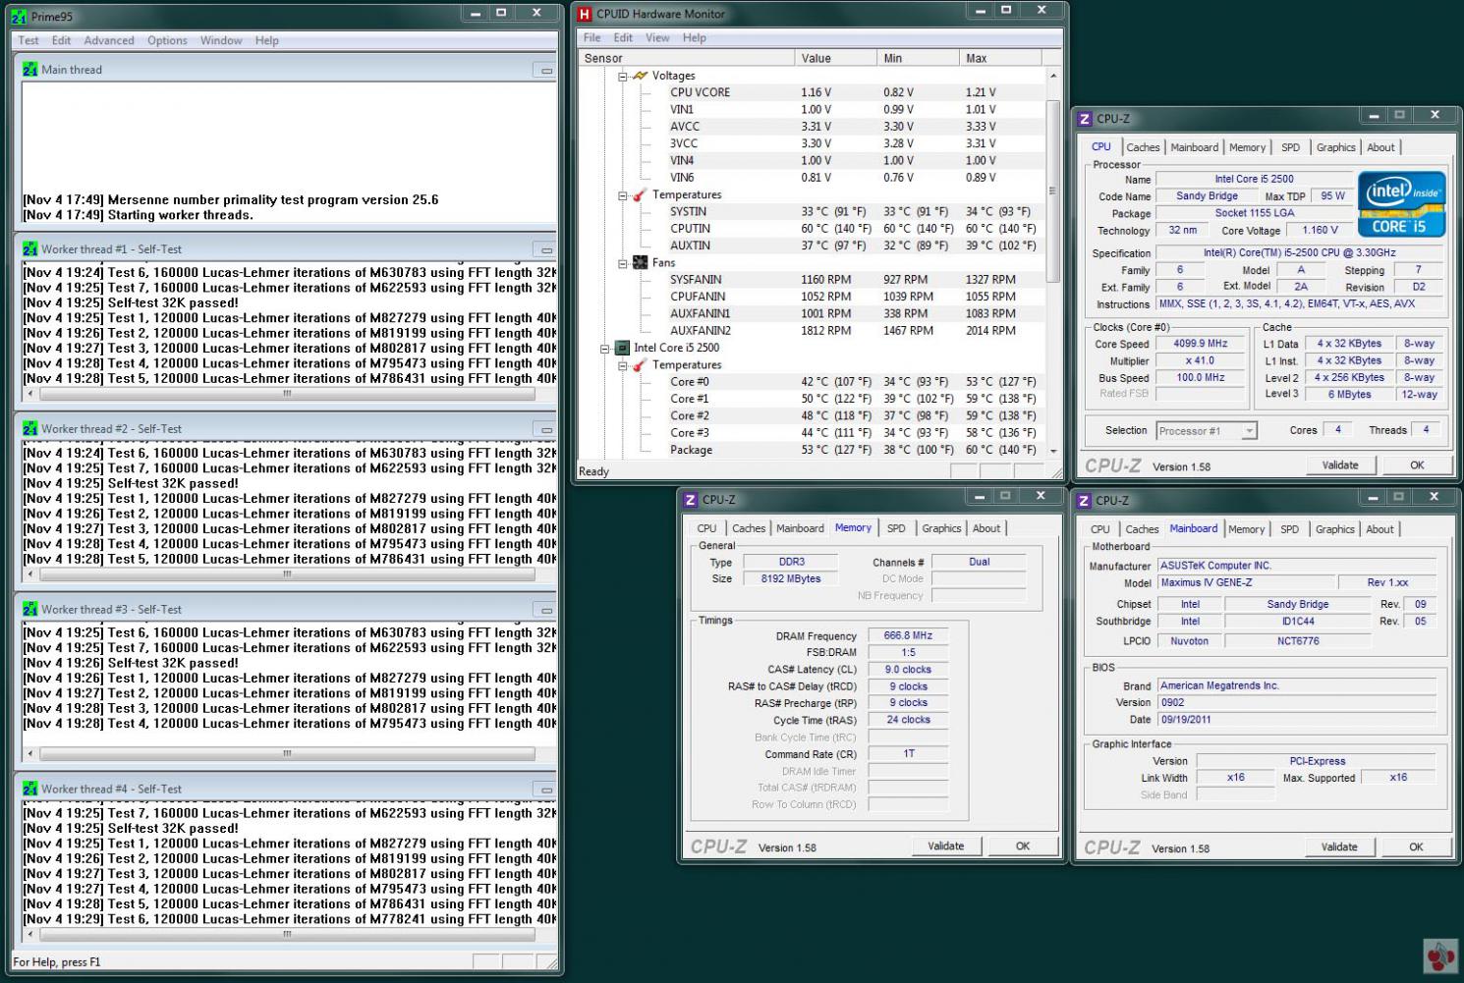Viewport: 1464px width, 983px height.
Task: Click the Intel Core i5 2500 chip icon
Action: pos(621,348)
